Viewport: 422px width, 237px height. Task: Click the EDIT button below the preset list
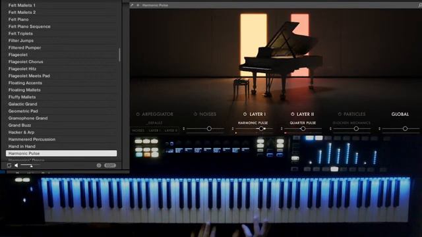pyautogui.click(x=110, y=165)
